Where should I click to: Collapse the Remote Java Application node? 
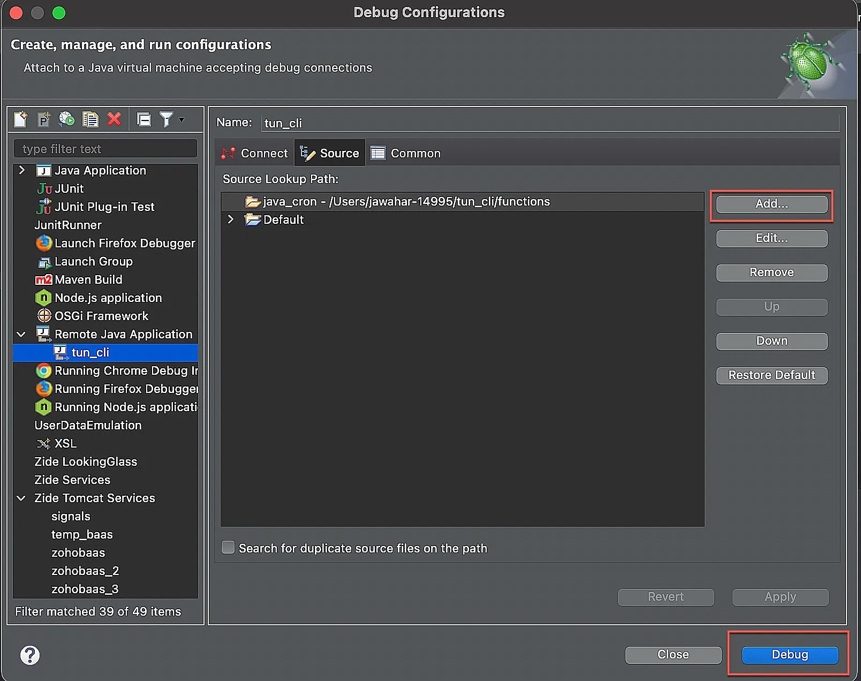click(x=21, y=334)
